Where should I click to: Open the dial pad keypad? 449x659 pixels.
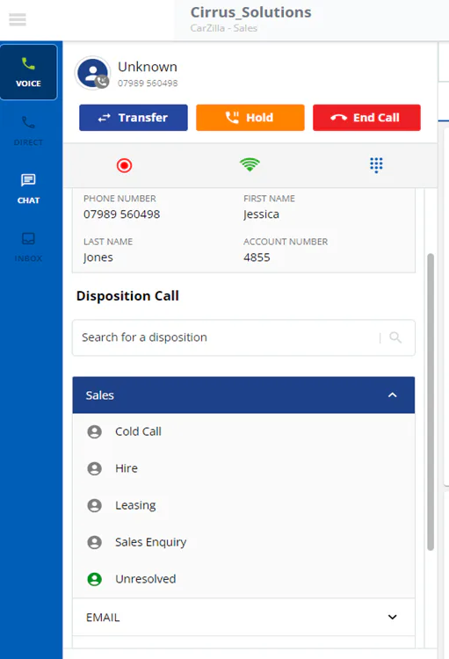coord(376,165)
